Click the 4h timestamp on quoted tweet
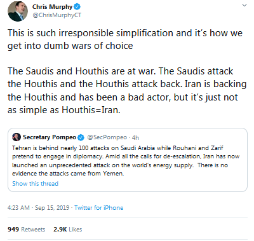The image size is (254, 241). tap(135, 138)
